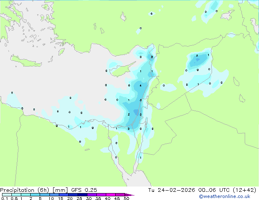
Task: Select the 2–5 mm legend color
Action: (x=35, y=195)
